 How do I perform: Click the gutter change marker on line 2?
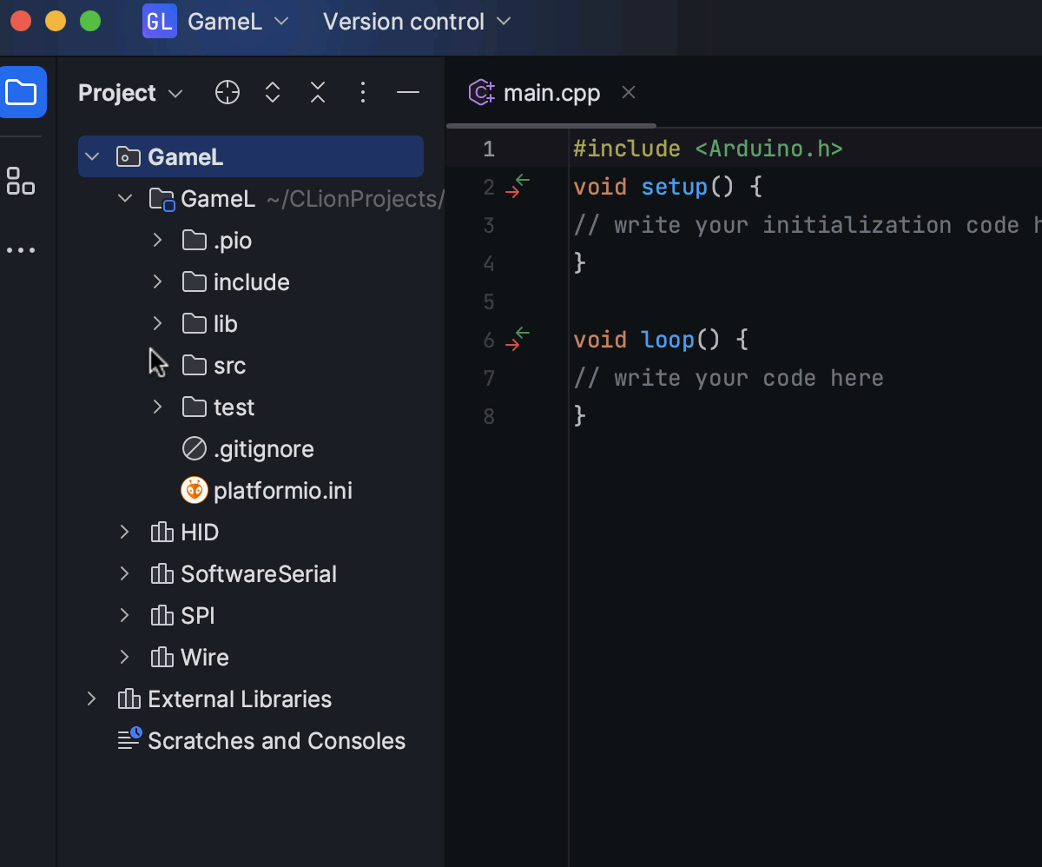point(518,187)
